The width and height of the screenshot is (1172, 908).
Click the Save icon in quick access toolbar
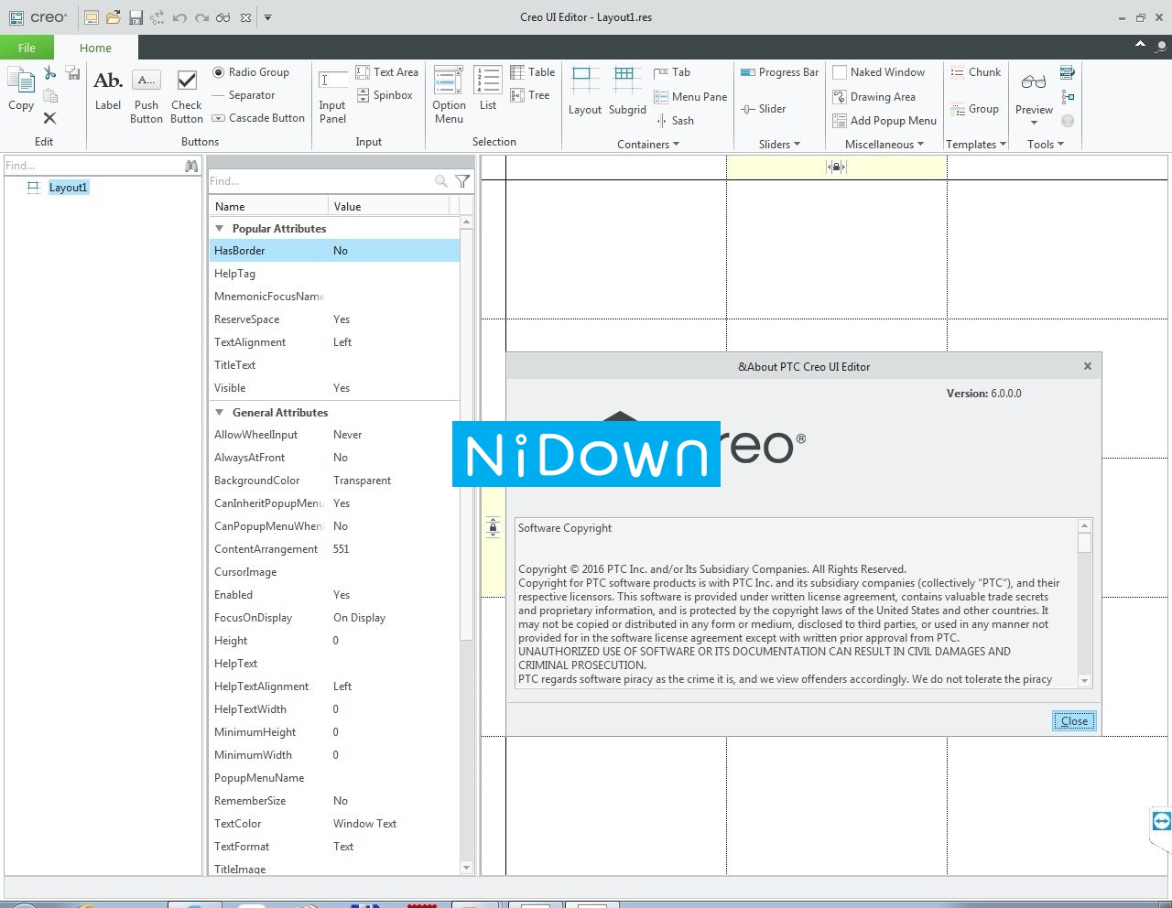[x=136, y=17]
